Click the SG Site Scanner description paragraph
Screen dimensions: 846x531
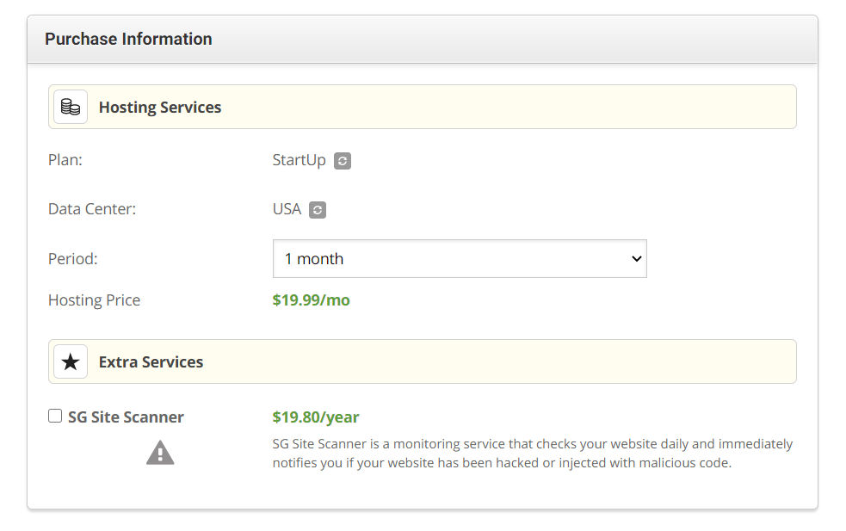pos(533,454)
